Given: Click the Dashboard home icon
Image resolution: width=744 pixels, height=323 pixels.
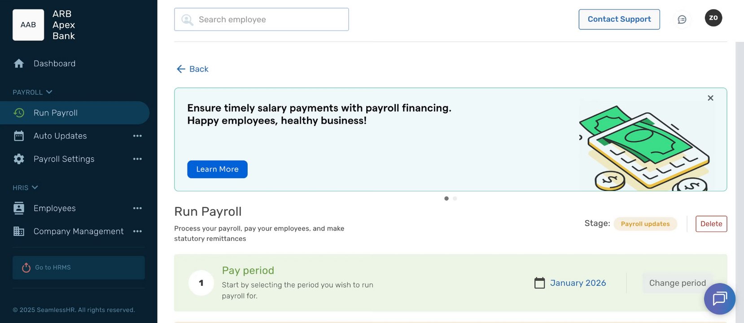Looking at the screenshot, I should click(19, 64).
